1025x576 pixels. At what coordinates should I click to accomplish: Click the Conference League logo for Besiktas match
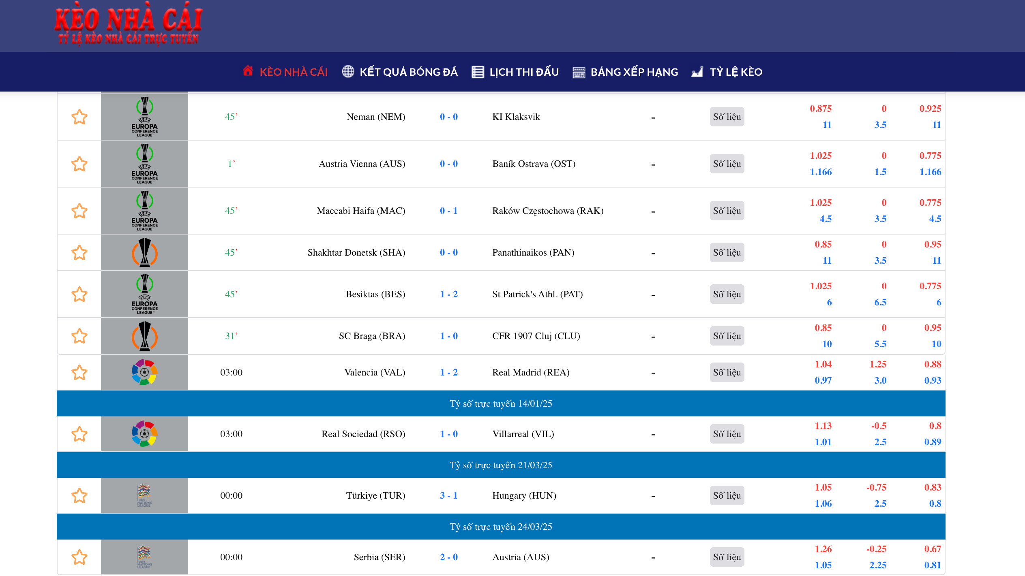click(144, 294)
